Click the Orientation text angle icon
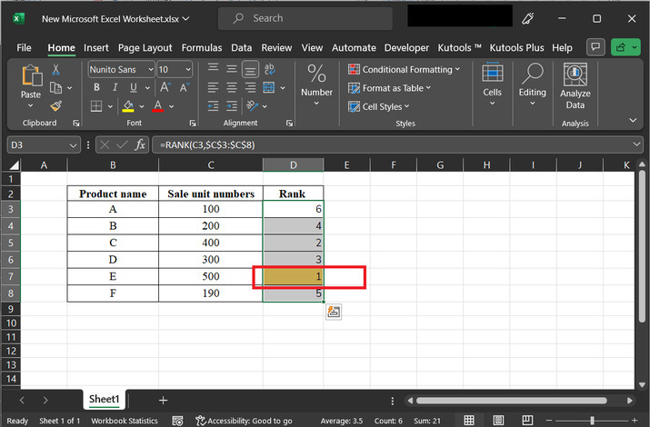This screenshot has height=427, width=650. coord(252,106)
